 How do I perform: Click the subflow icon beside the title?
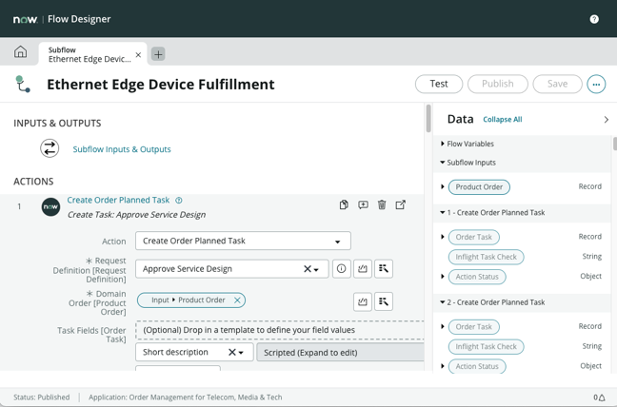tap(23, 84)
